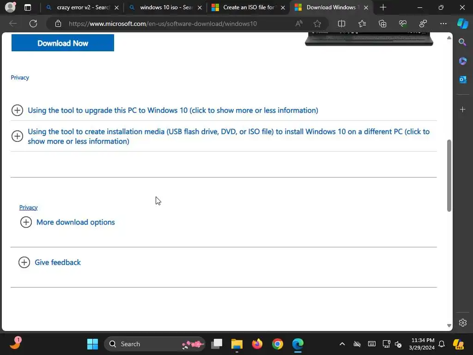Open Task View from the taskbar
The height and width of the screenshot is (355, 473).
click(217, 344)
